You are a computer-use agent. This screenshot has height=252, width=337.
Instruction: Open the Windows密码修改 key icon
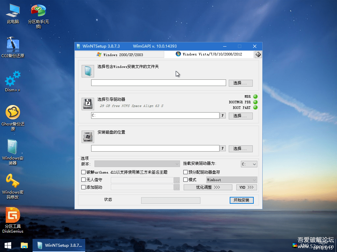point(13,186)
